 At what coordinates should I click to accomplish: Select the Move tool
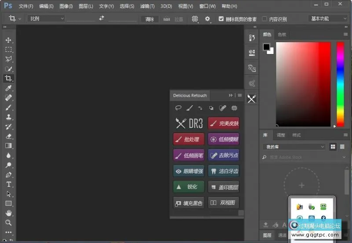click(8, 40)
